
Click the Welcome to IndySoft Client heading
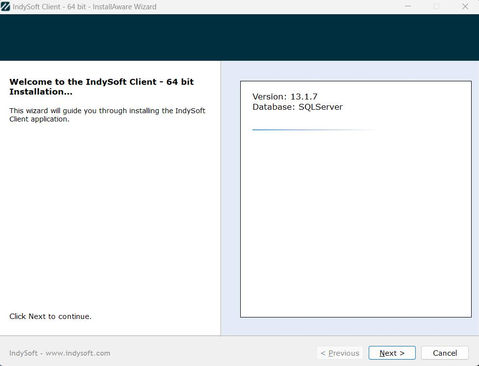[101, 87]
